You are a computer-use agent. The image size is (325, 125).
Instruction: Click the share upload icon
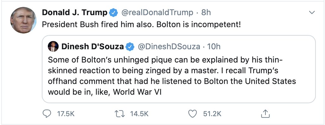pos(265,114)
